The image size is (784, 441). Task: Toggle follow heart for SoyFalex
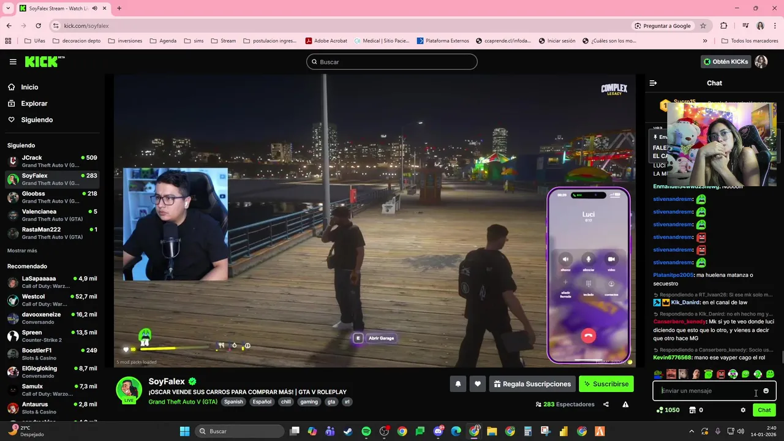coord(478,384)
